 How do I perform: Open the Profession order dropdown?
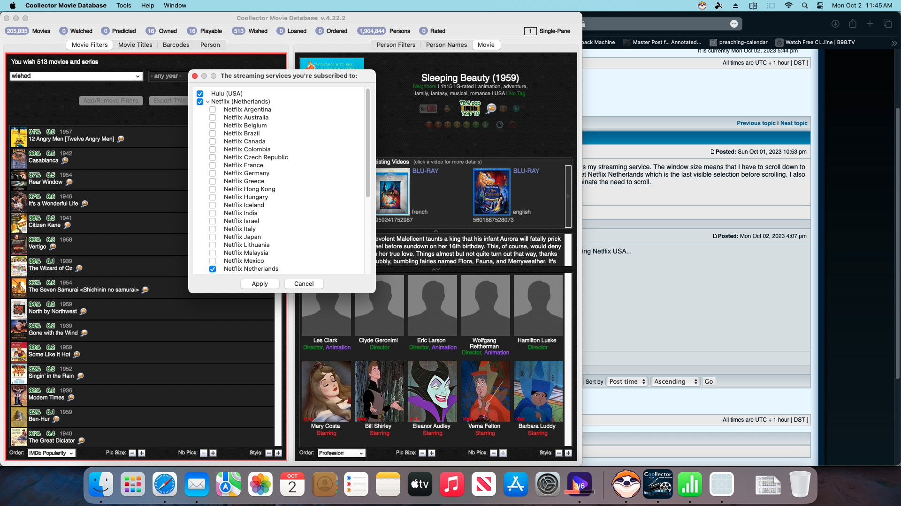pyautogui.click(x=341, y=453)
